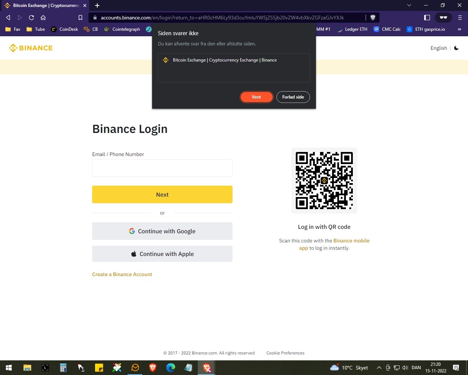Click the unresponsive page entry in dialog
Screen dimensions: 468x375
234,60
